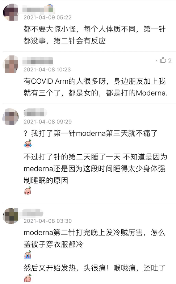Tap the blurred username above 10:23 timestamp

38,62
